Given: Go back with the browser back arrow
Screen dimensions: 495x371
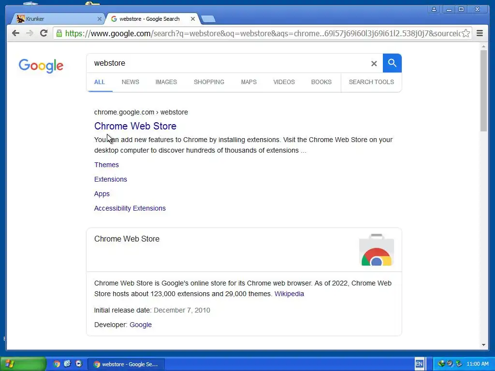Looking at the screenshot, I should click(x=15, y=33).
